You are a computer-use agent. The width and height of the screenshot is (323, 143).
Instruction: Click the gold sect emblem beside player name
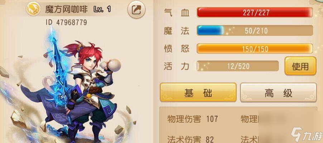tap(33, 9)
